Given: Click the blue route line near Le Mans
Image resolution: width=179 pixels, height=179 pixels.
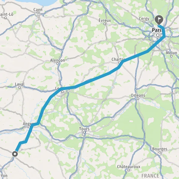Looking at the screenshot, I should coord(55,93).
